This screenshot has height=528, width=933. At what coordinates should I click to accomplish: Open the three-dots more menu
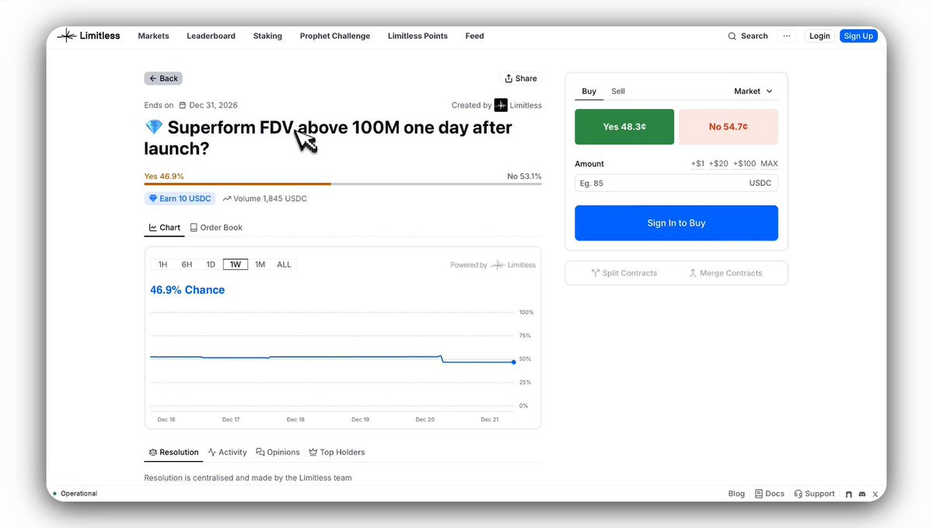point(787,36)
